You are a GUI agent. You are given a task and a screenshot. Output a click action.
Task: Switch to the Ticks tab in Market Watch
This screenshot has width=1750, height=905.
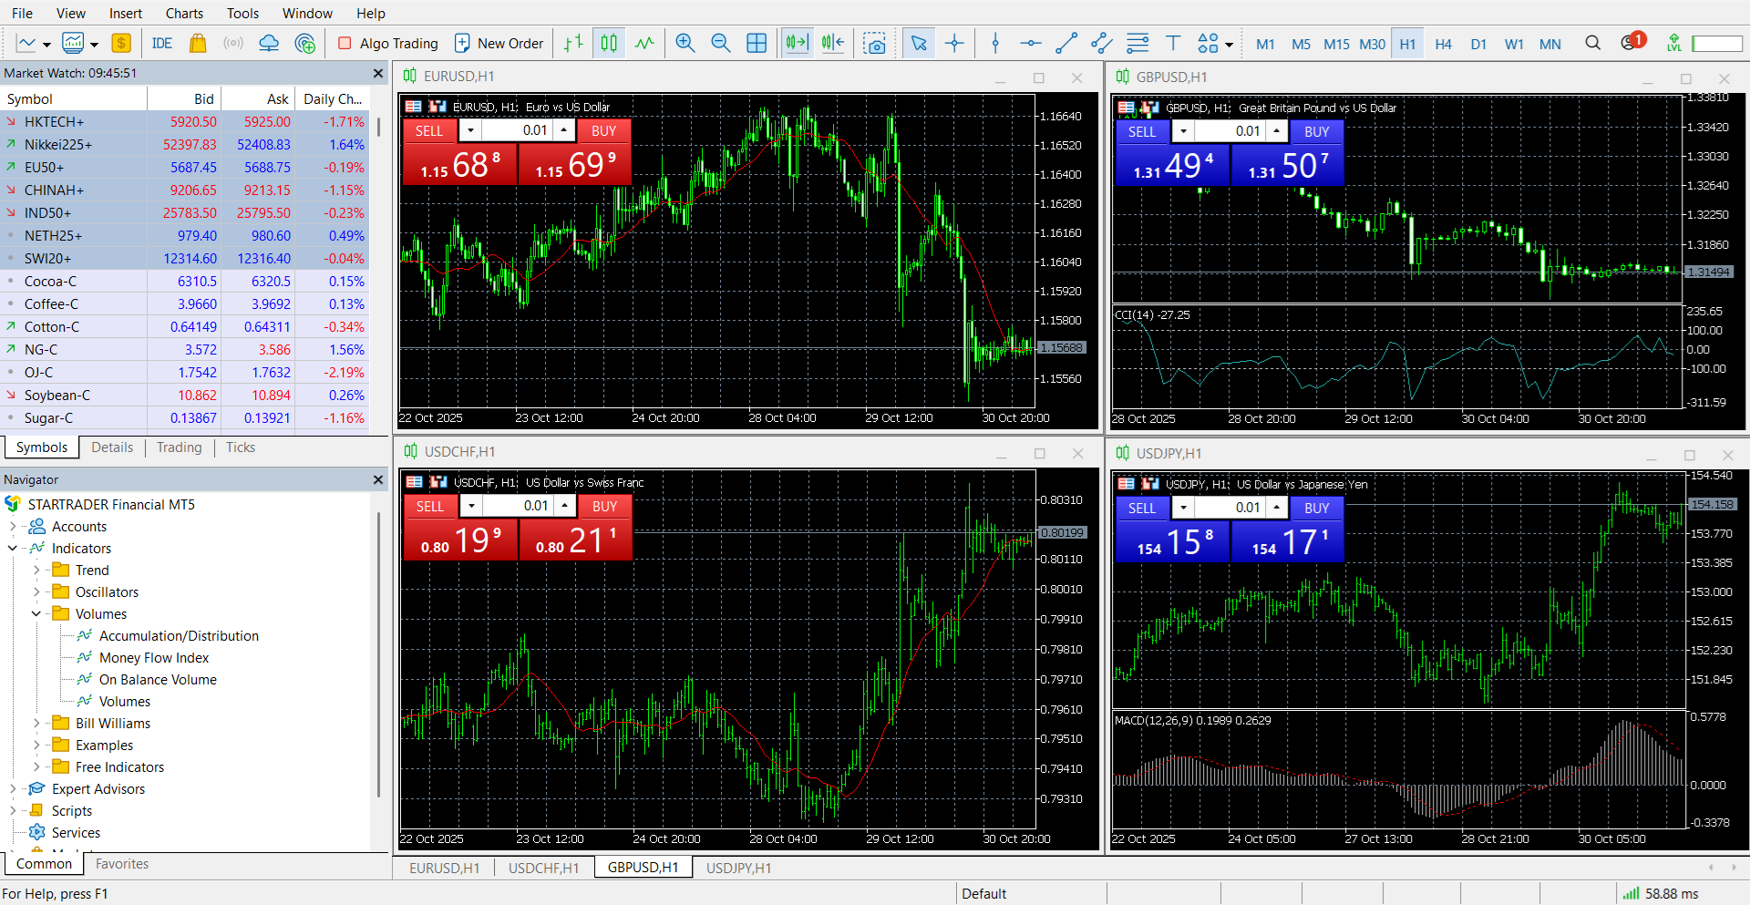(x=241, y=447)
